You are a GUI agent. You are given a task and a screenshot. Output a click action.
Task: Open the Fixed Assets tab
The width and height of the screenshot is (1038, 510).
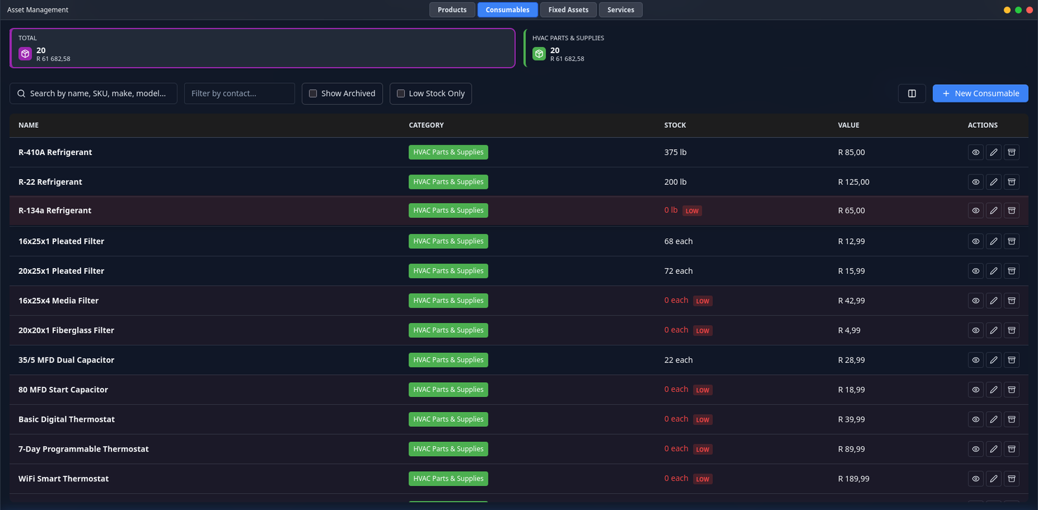pos(568,10)
